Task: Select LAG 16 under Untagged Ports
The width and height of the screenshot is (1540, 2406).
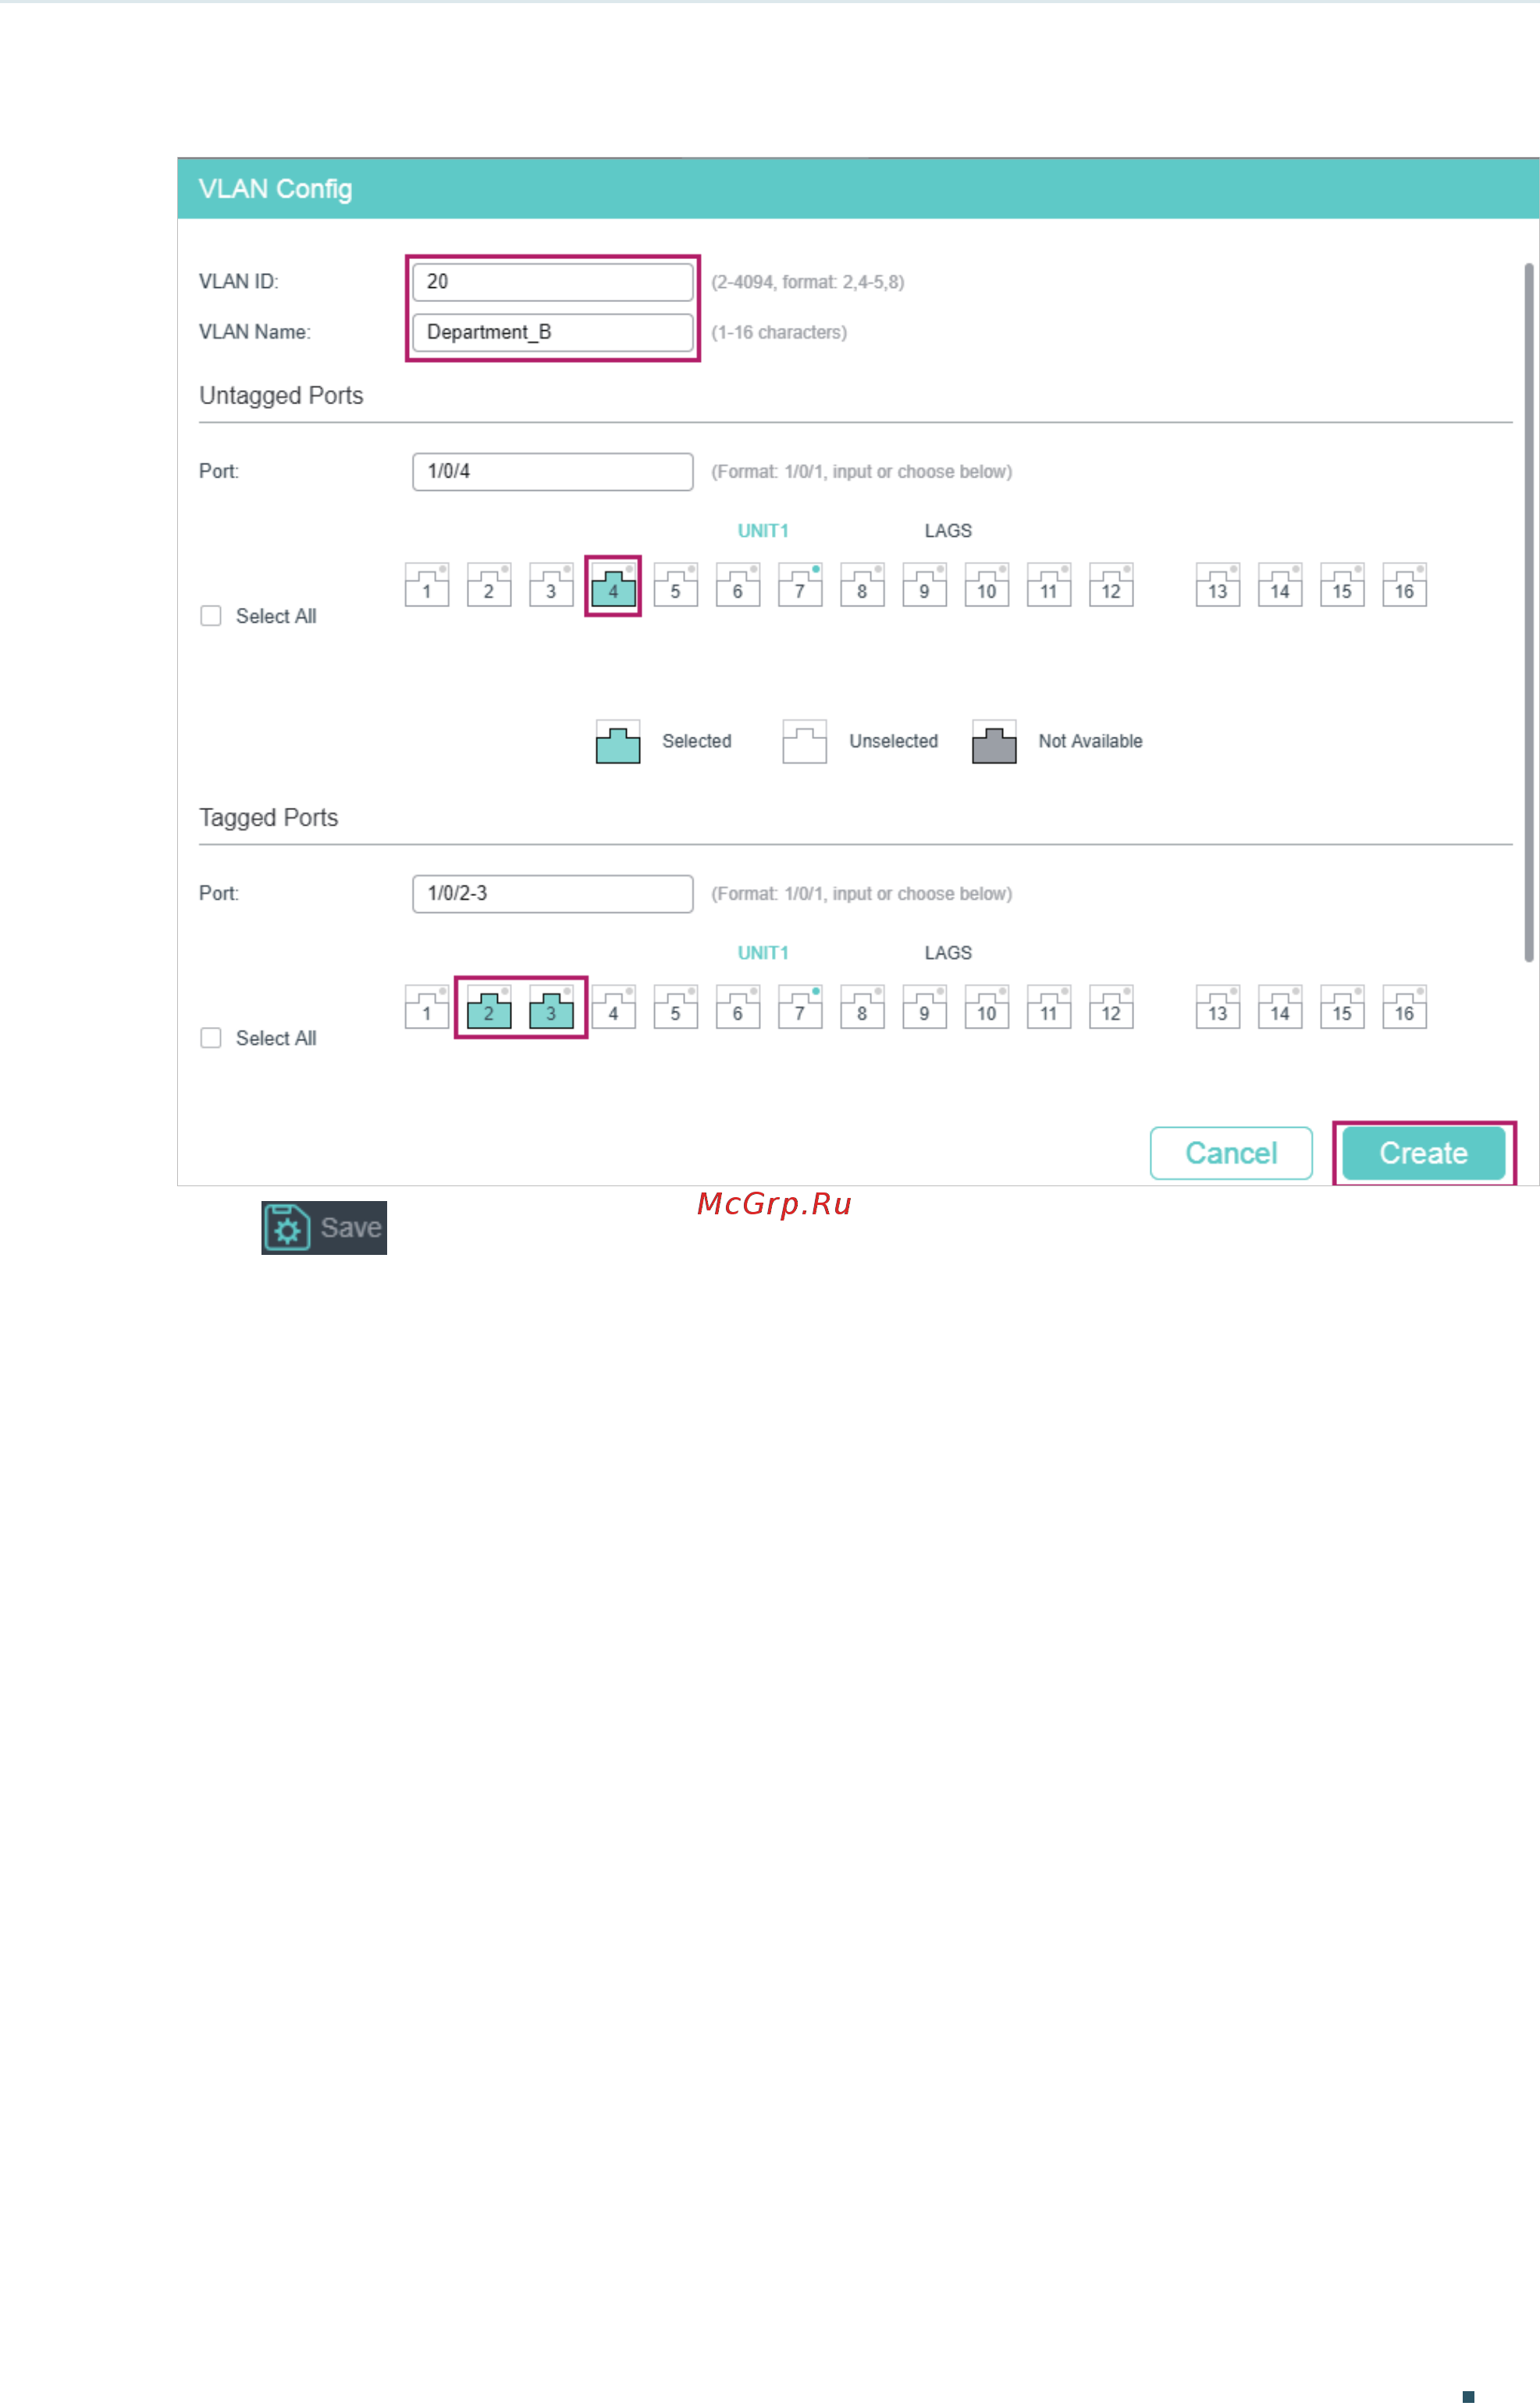Action: click(1404, 585)
